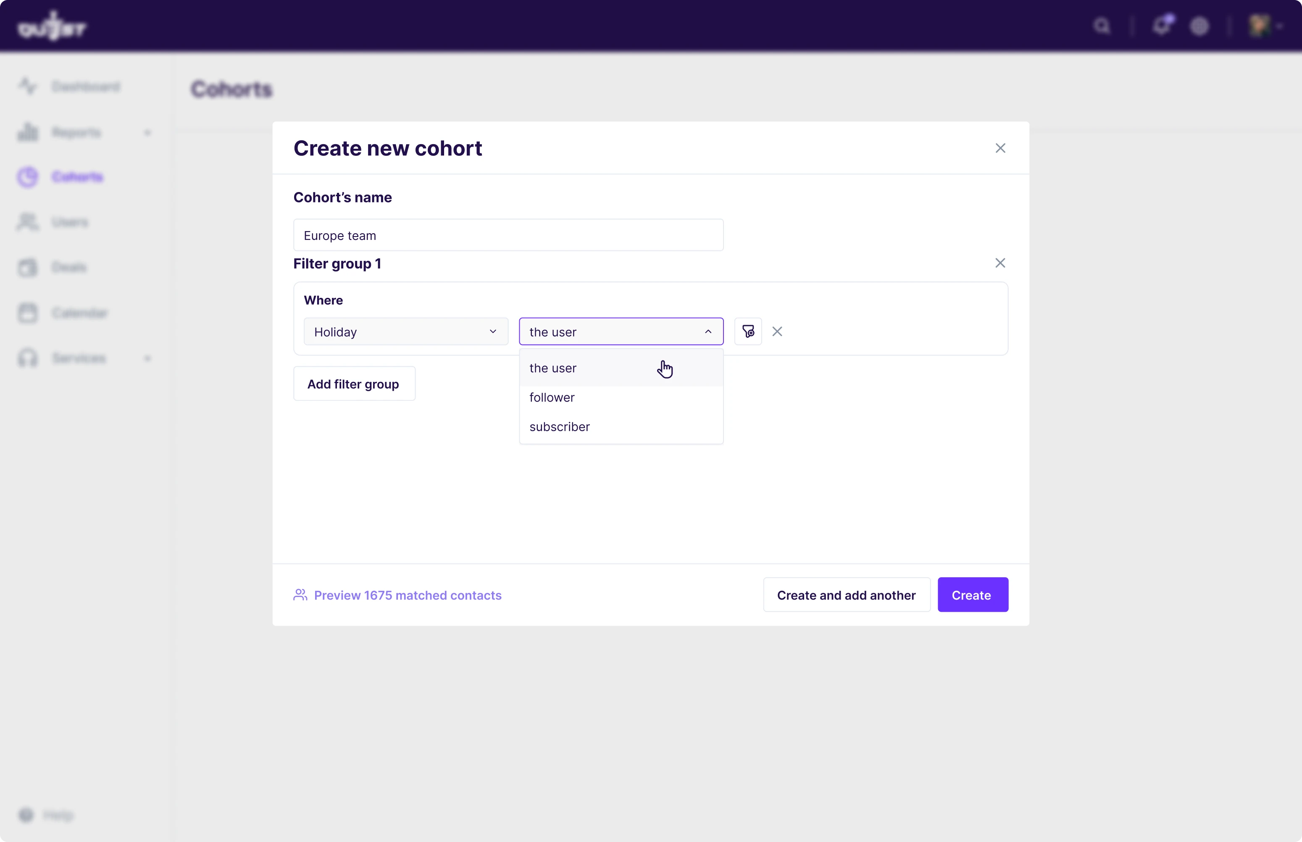This screenshot has width=1302, height=842.
Task: Collapse the 'the user' dropdown
Action: click(x=708, y=332)
